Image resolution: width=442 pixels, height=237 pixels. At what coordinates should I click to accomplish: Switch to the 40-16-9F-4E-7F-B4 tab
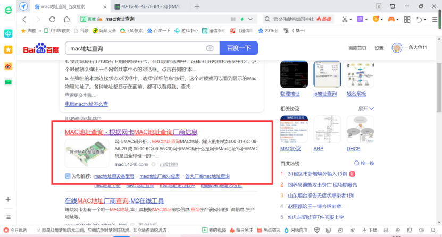[148, 6]
